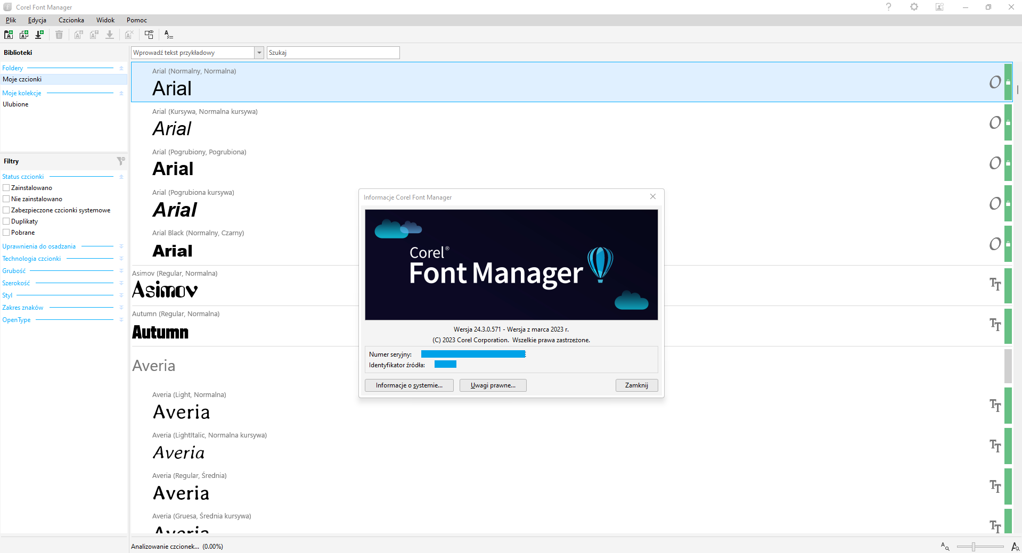Tick the Zainstalowano filter checkbox
The width and height of the screenshot is (1022, 553).
(x=6, y=188)
